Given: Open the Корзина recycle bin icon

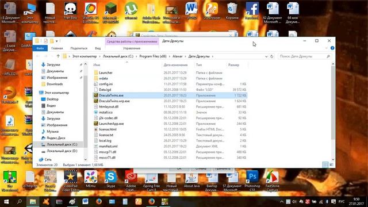Looking at the screenshot, I should pyautogui.click(x=232, y=11).
